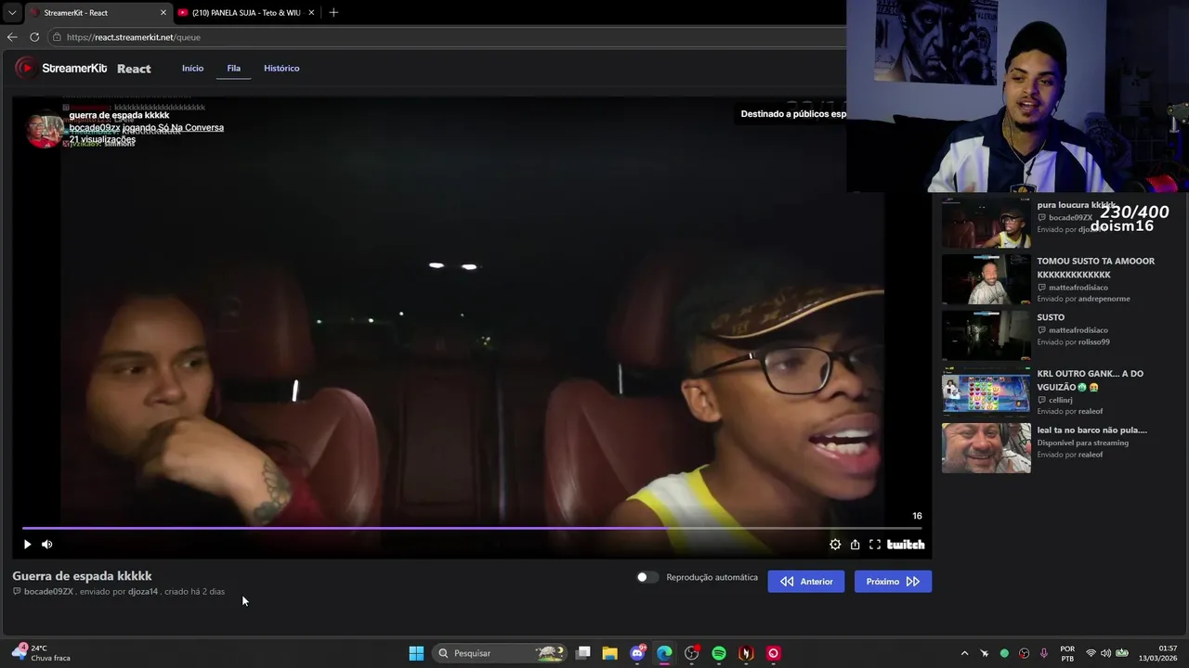
Task: Play the Twitch clip
Action: point(27,545)
